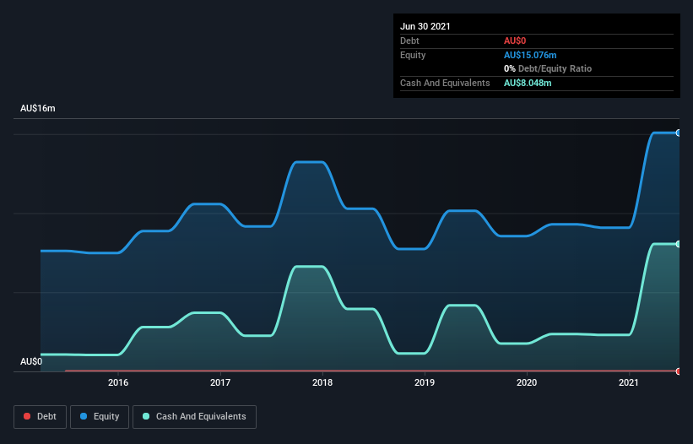Click the AU$16m y-axis label
693x444 pixels.
point(37,109)
